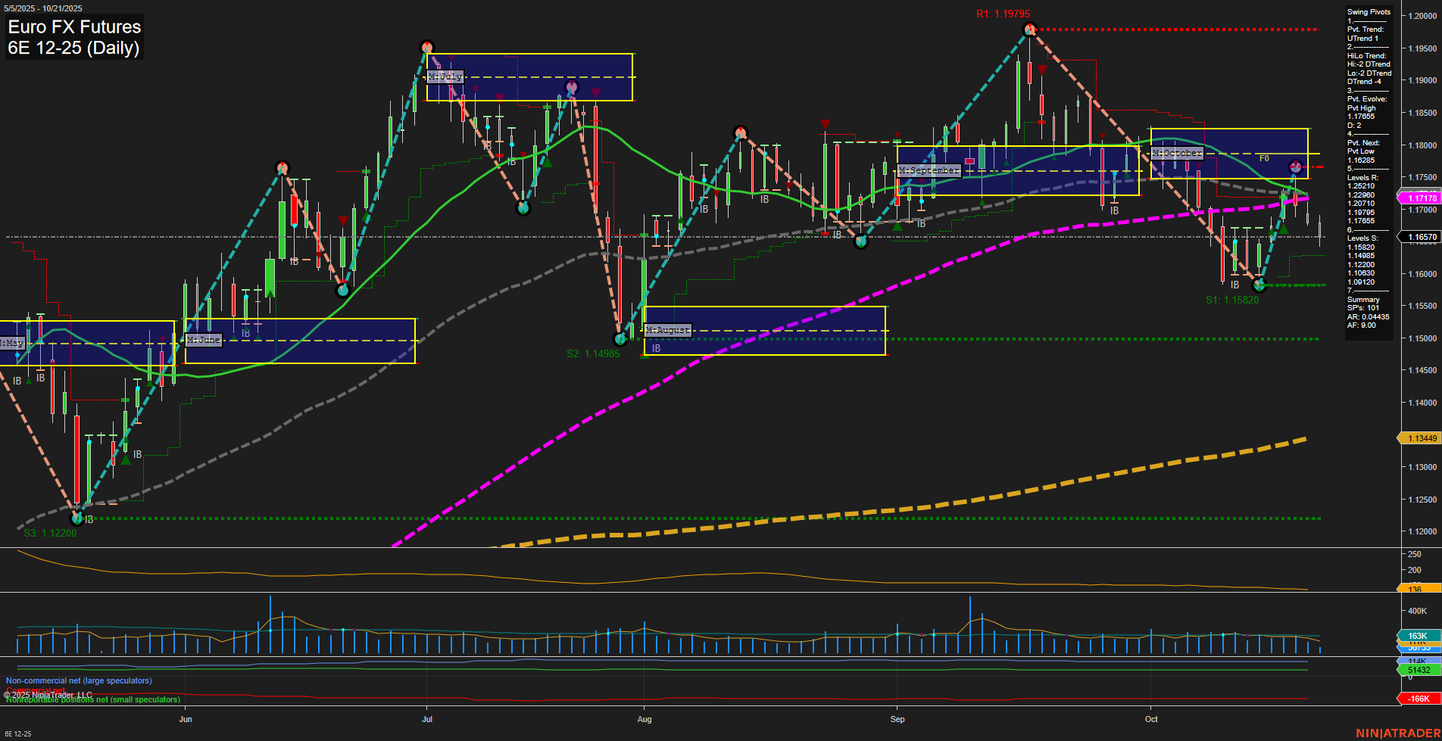
Task: Click the Jun label on the time axis
Action: pyautogui.click(x=186, y=720)
